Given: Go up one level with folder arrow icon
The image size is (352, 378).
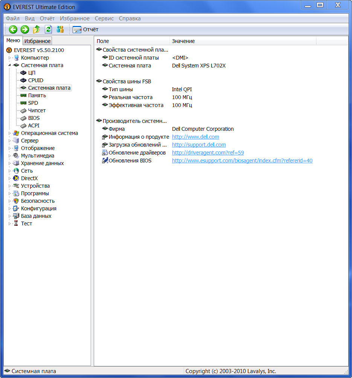Looking at the screenshot, I should tap(37, 29).
